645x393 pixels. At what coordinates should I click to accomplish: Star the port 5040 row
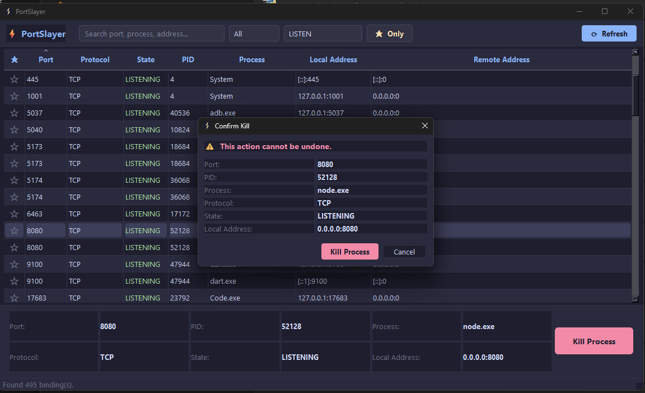(x=15, y=130)
